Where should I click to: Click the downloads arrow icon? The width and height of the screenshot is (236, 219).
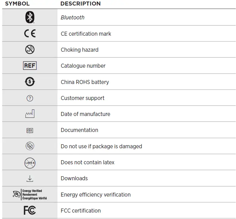point(30,178)
